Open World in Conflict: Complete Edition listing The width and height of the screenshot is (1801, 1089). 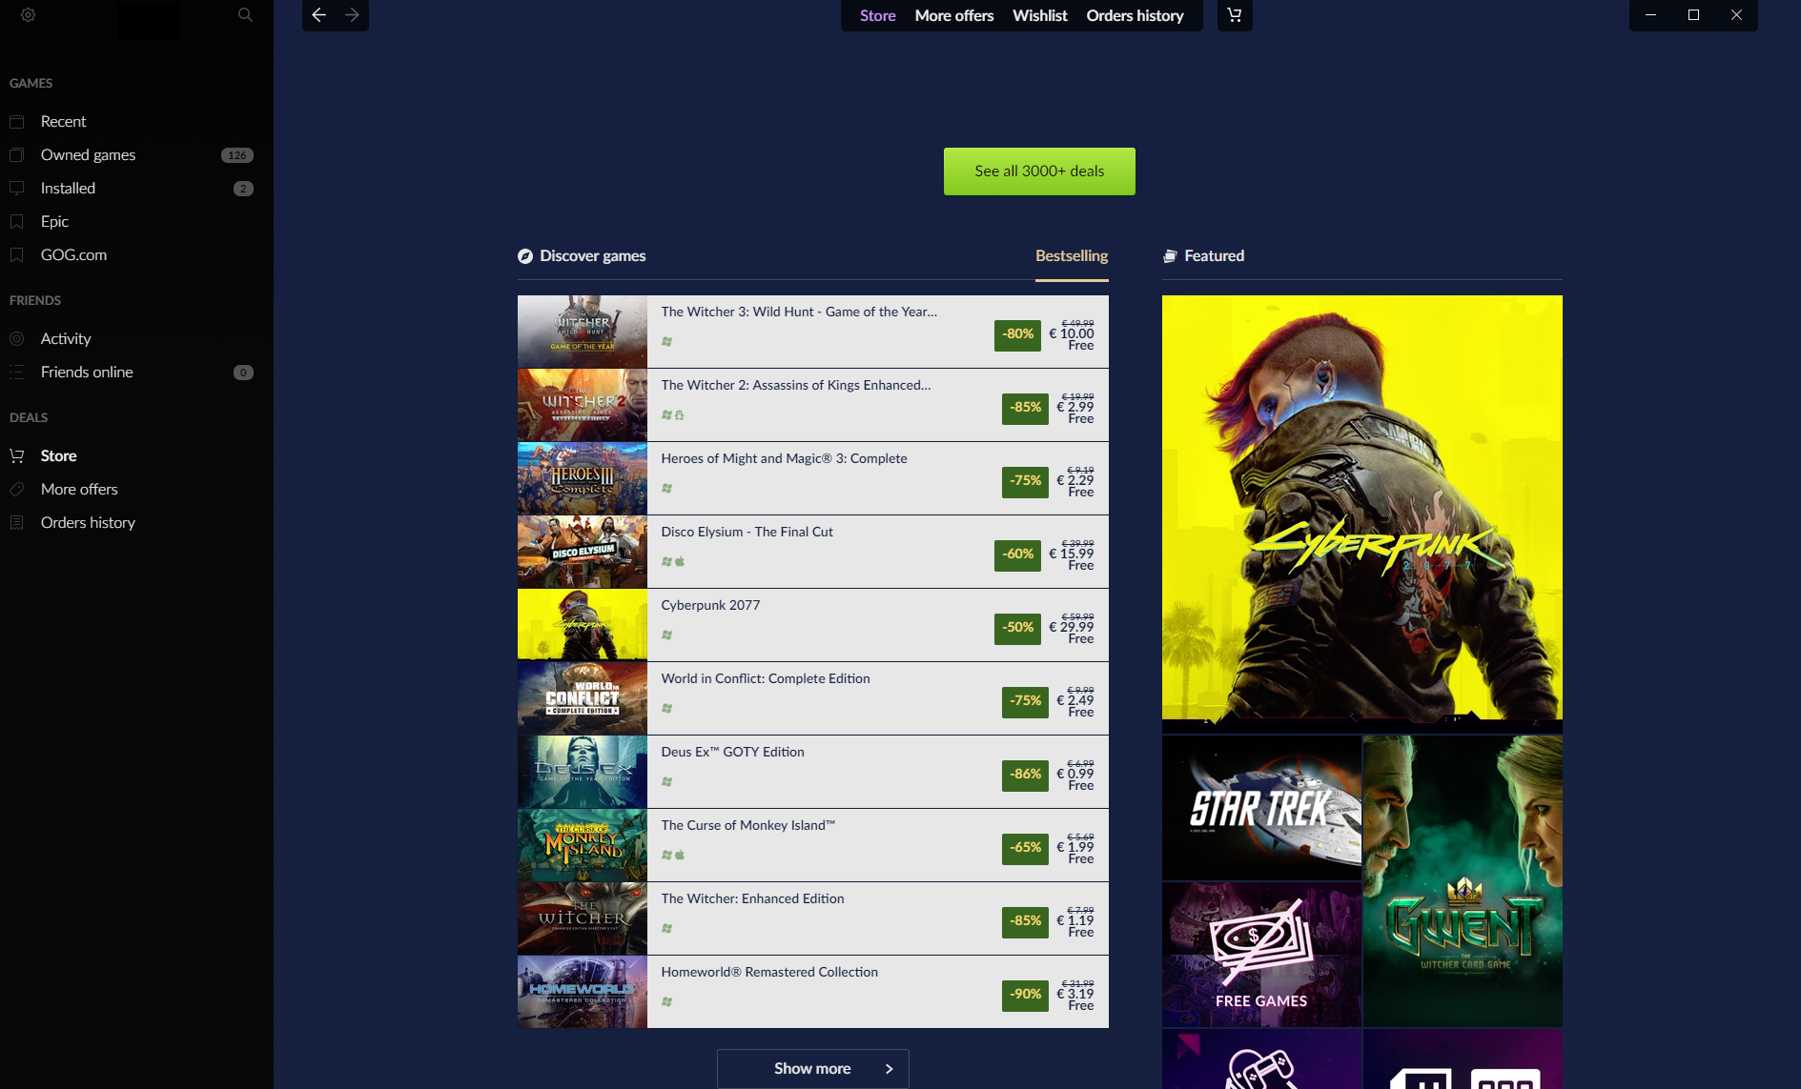[813, 698]
